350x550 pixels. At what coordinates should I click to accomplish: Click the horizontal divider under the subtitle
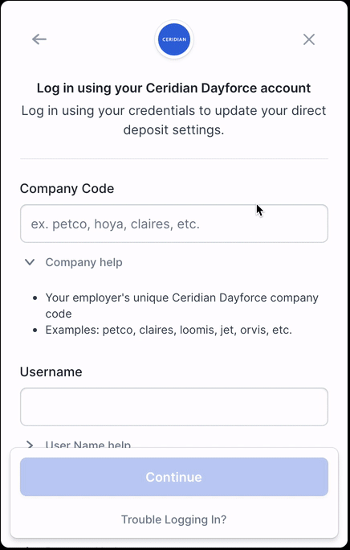[174, 159]
